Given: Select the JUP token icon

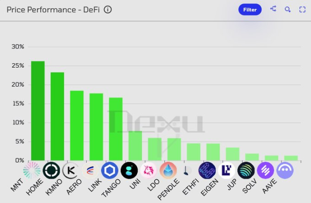Looking at the screenshot, I should click(x=246, y=170).
